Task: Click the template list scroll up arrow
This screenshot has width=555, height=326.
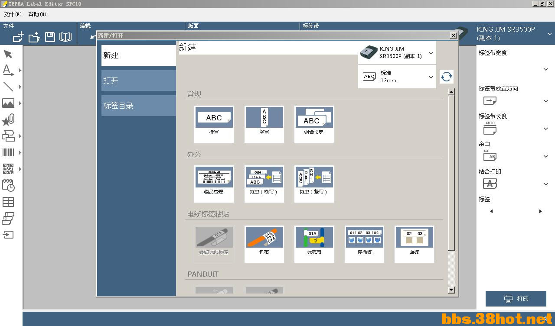Action: coord(451,92)
